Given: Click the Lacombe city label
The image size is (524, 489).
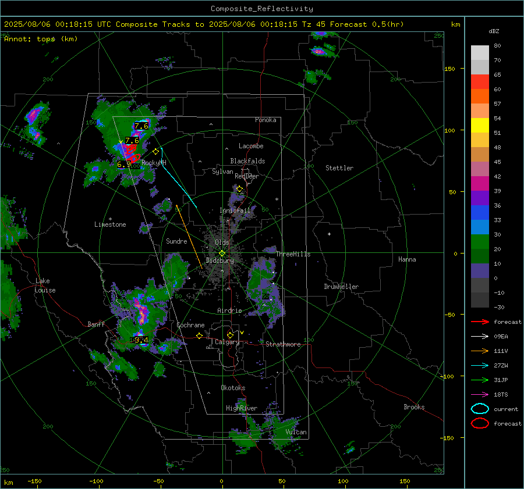Looking at the screenshot, I should click(251, 146).
